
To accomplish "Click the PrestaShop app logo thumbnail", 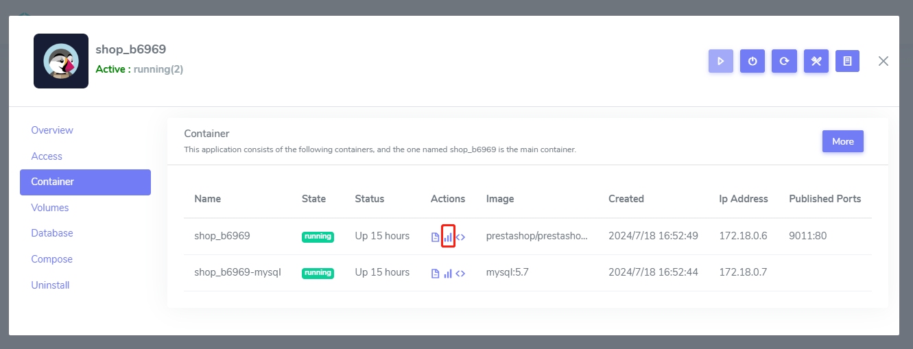I will coord(61,61).
